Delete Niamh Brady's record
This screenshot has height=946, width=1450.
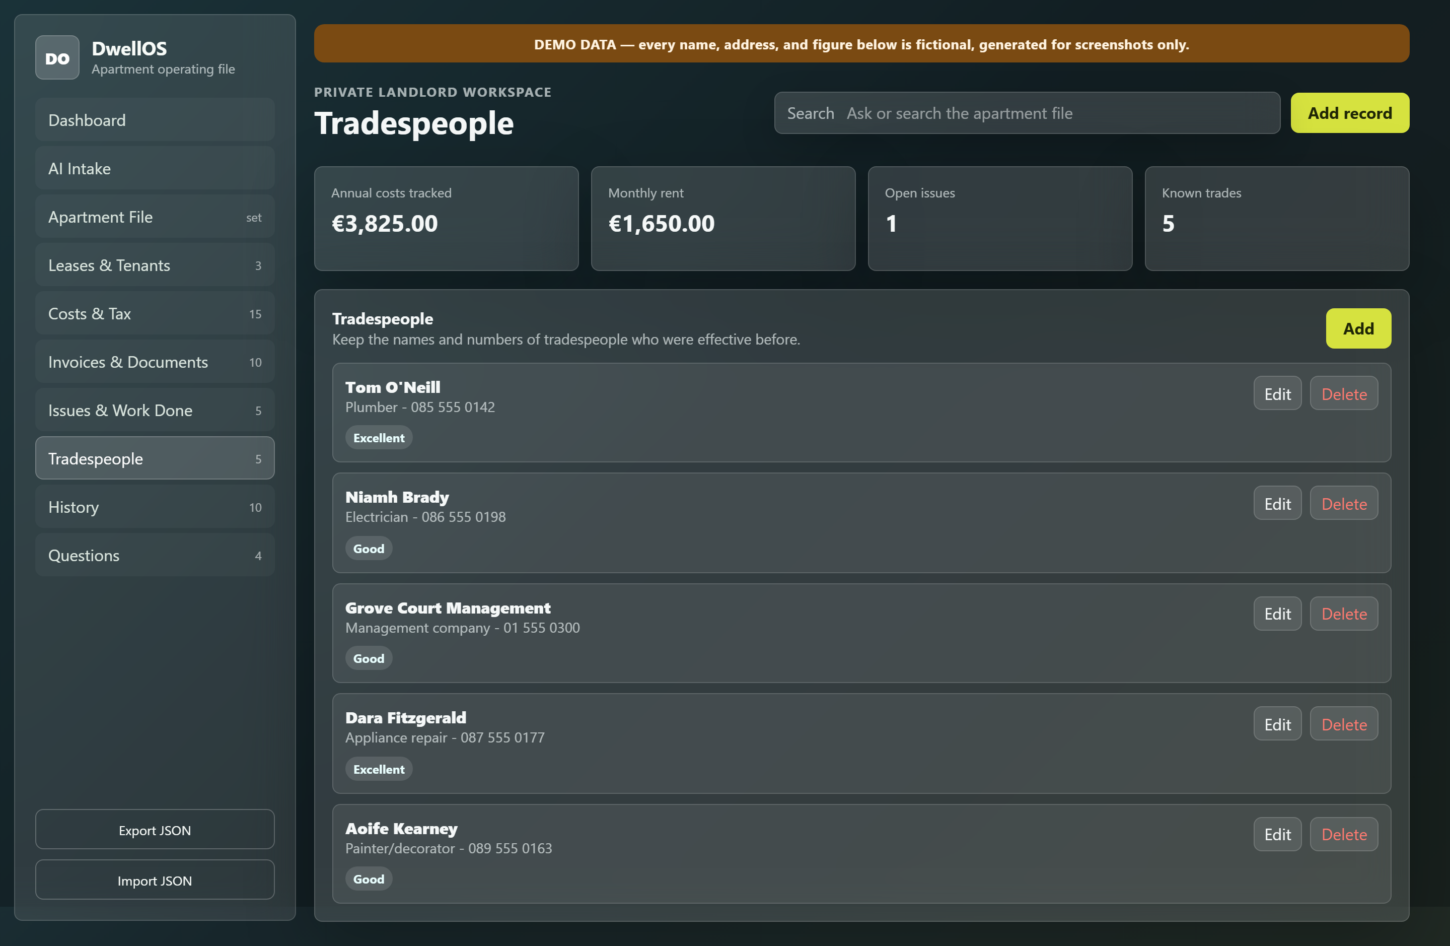[1344, 504]
